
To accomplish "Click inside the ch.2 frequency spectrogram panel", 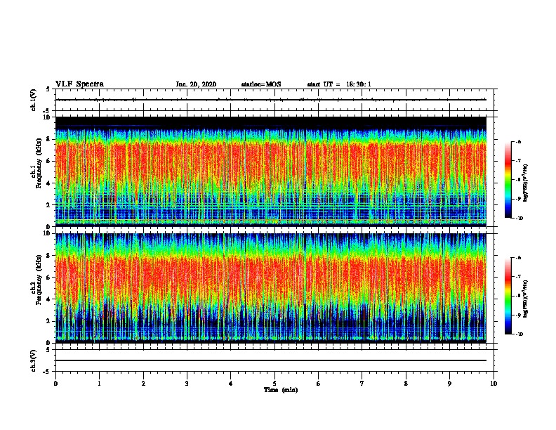I will click(271, 288).
